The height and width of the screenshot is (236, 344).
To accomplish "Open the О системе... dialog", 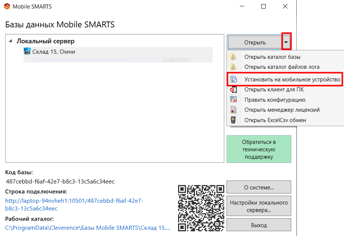I will coord(259,187).
